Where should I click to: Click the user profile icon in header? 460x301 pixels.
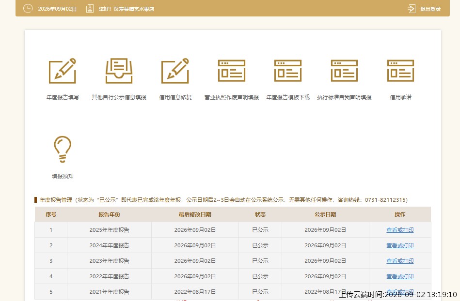[90, 9]
